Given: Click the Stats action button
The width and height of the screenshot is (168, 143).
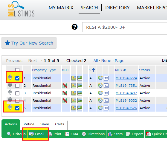Looking at the screenshot, I should [x=115, y=134].
